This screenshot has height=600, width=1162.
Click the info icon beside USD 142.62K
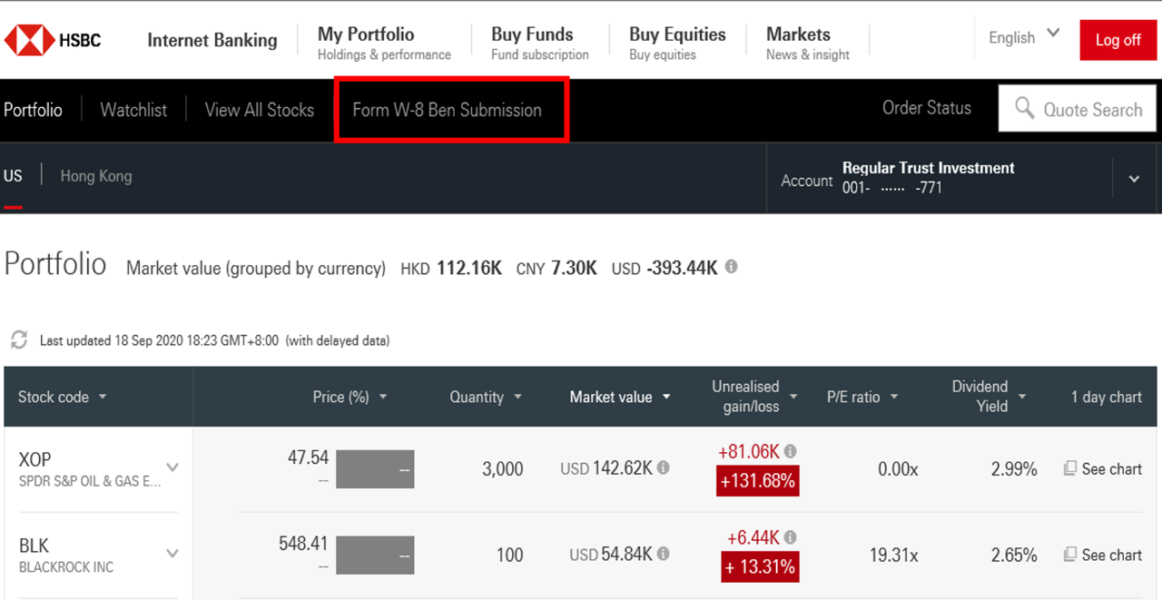664,468
